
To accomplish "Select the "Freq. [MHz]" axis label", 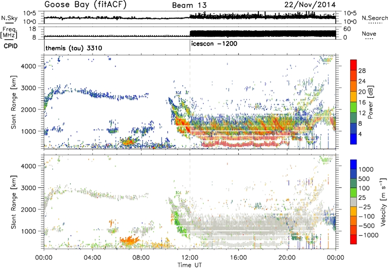I will click(9, 33).
